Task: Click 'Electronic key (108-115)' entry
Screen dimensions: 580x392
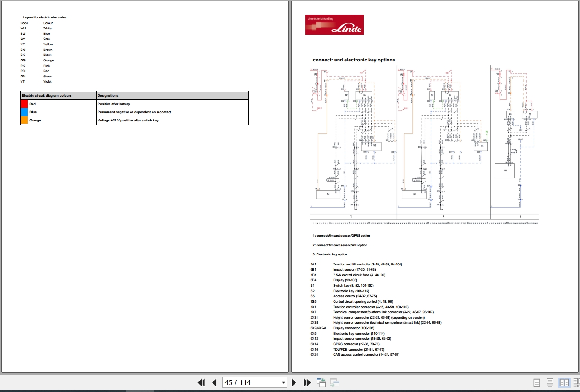Action: pos(351,291)
